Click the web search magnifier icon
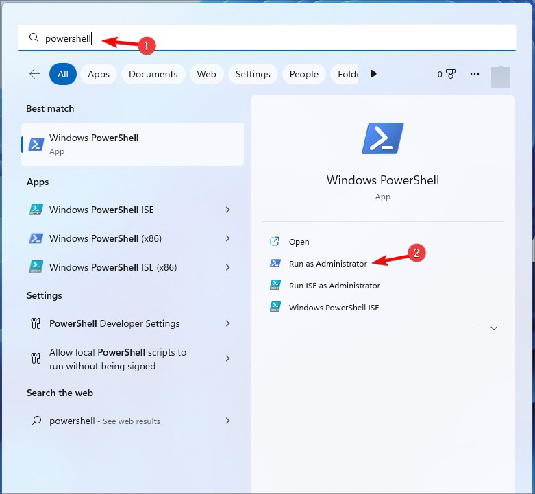This screenshot has height=494, width=535. pyautogui.click(x=36, y=421)
